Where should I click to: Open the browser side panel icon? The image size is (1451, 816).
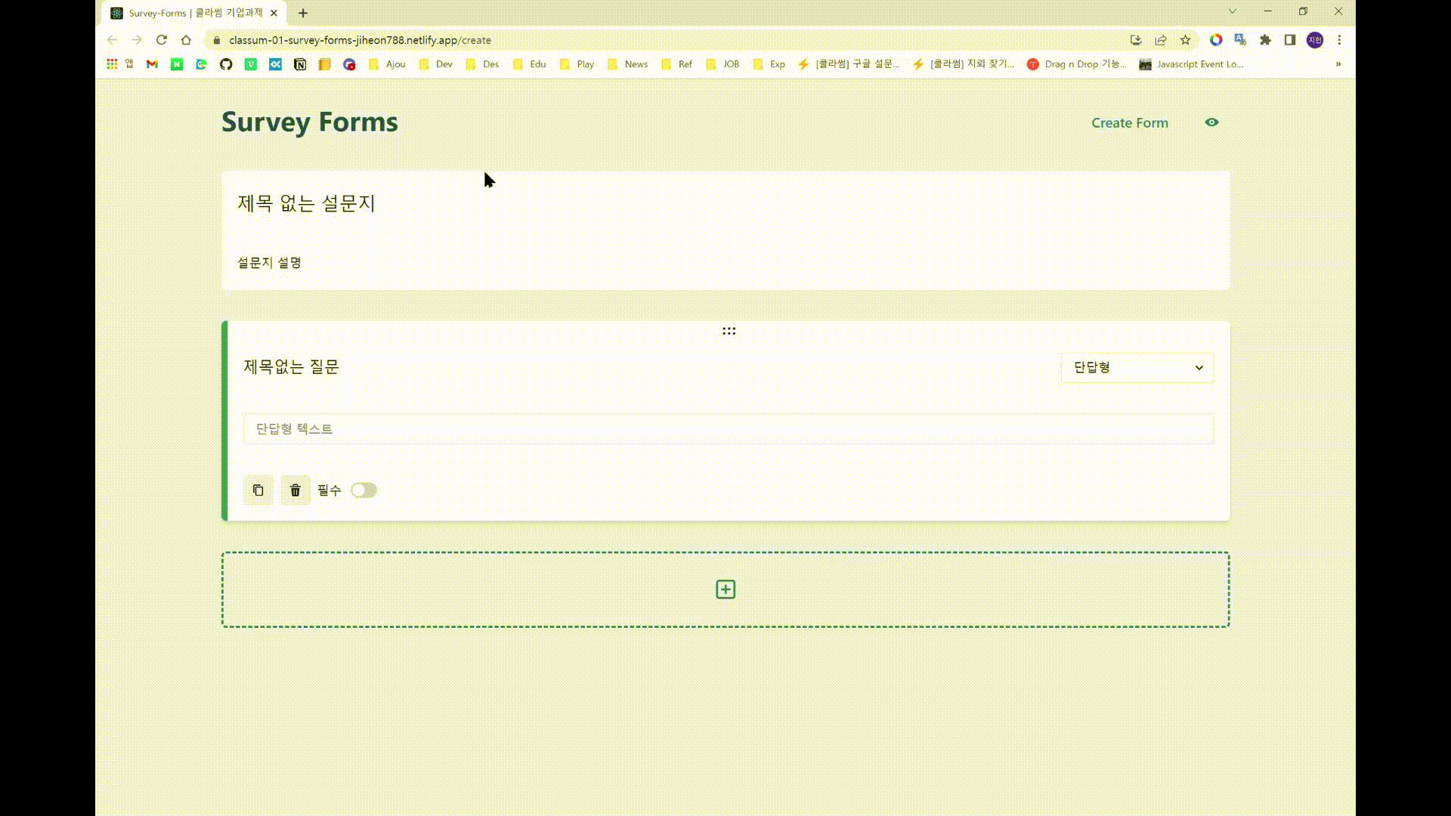click(1290, 40)
